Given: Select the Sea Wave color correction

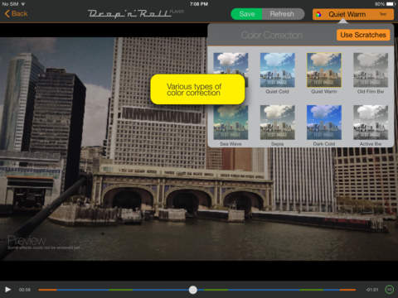Looking at the screenshot, I should coord(231,123).
